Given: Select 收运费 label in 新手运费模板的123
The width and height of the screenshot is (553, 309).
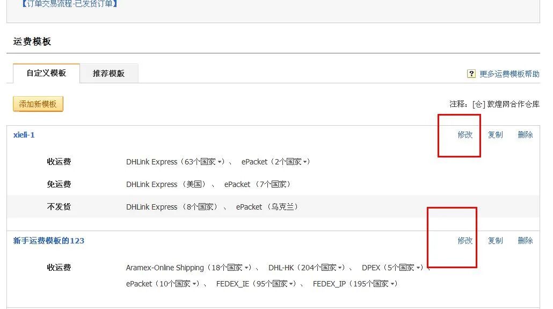Looking at the screenshot, I should [59, 268].
